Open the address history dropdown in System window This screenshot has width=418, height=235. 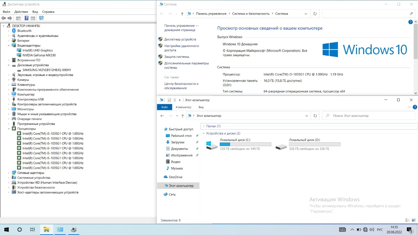tap(306, 14)
